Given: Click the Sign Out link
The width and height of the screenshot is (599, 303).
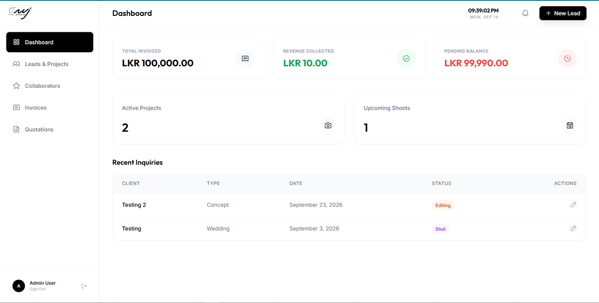Looking at the screenshot, I should (x=37, y=289).
